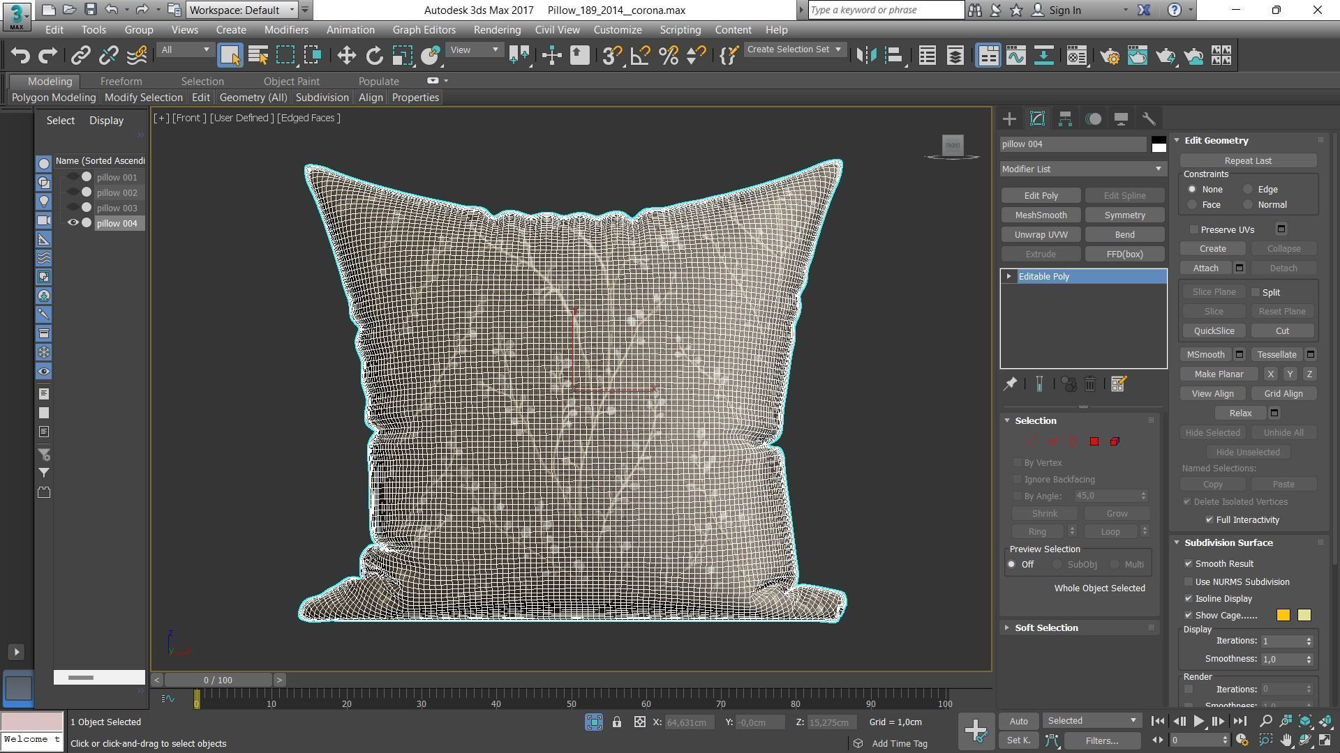The width and height of the screenshot is (1340, 753).
Task: Toggle Percent Snap
Action: pyautogui.click(x=668, y=56)
